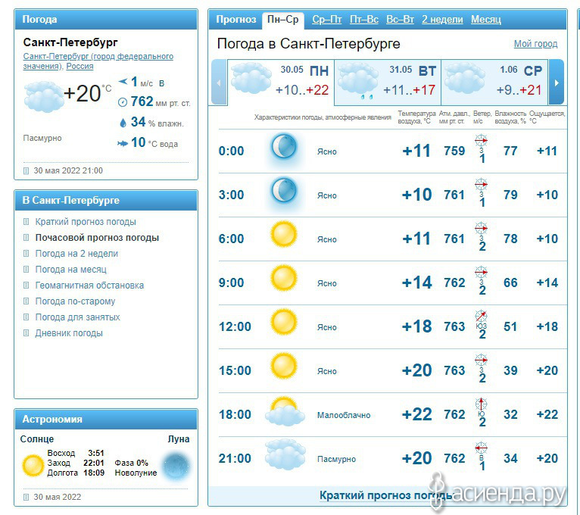Click the cloudy icon beside +20 current temperature
Viewport: 580px width, 515px height.
pyautogui.click(x=43, y=96)
